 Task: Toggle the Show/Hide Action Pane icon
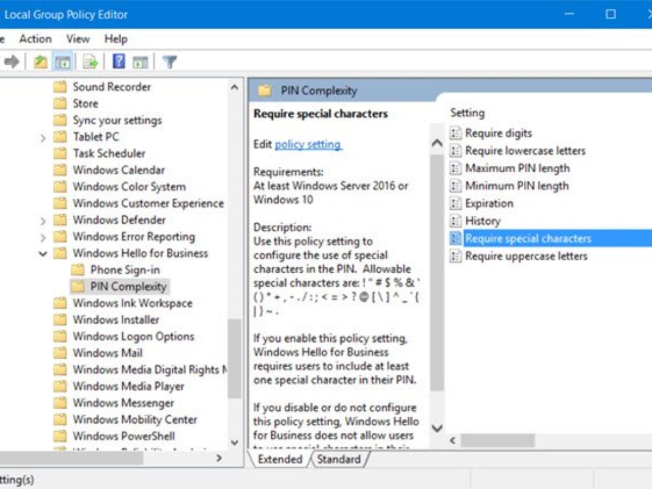point(141,62)
